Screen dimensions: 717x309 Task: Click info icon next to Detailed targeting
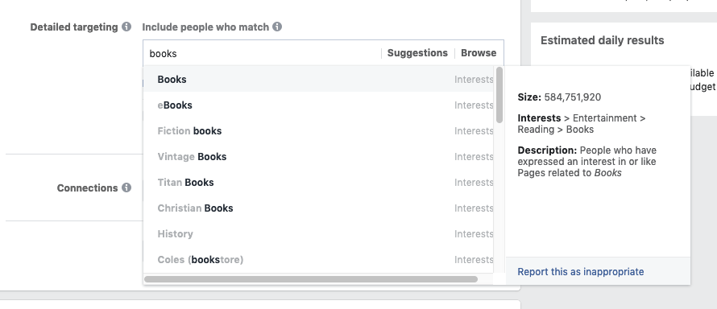click(x=126, y=27)
